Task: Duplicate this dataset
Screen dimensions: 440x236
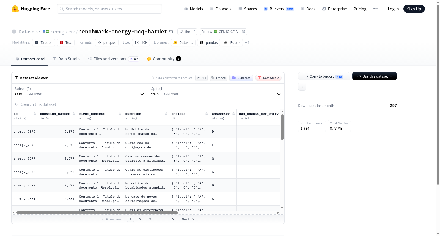Action: tap(241, 78)
